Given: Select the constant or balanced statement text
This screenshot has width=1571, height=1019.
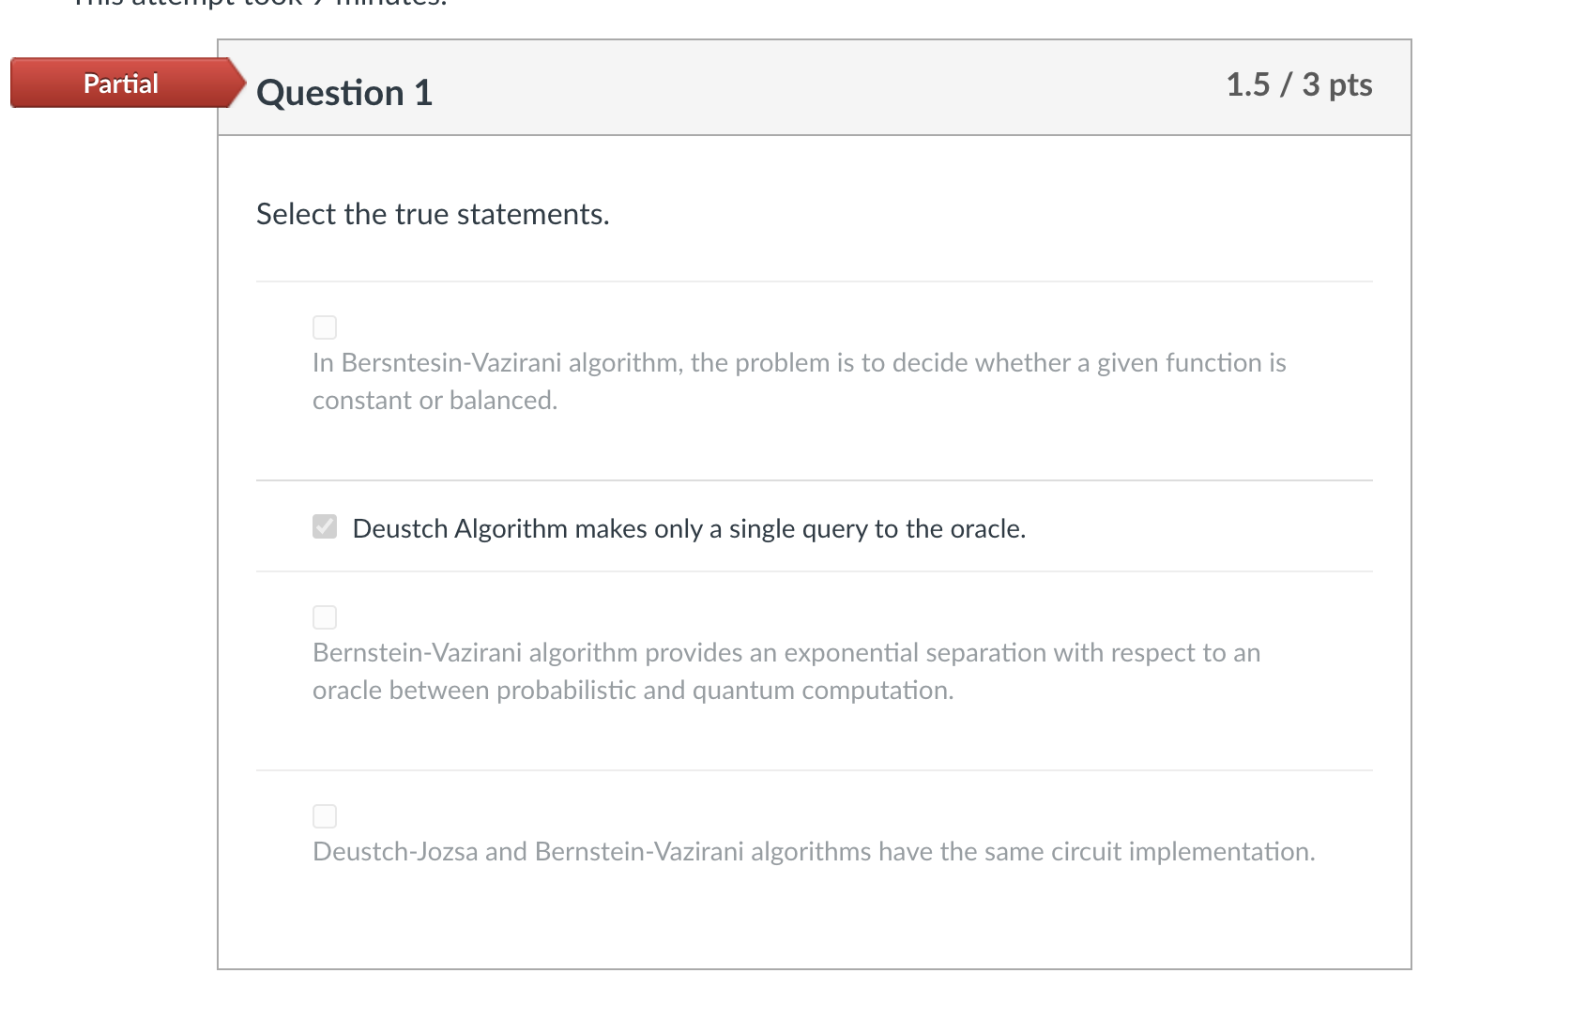Looking at the screenshot, I should click(798, 381).
